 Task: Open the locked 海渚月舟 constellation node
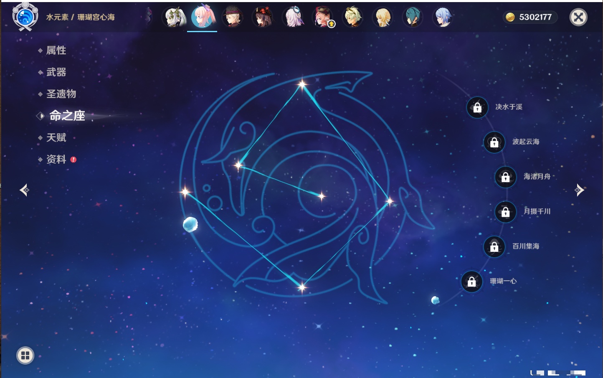[505, 177]
